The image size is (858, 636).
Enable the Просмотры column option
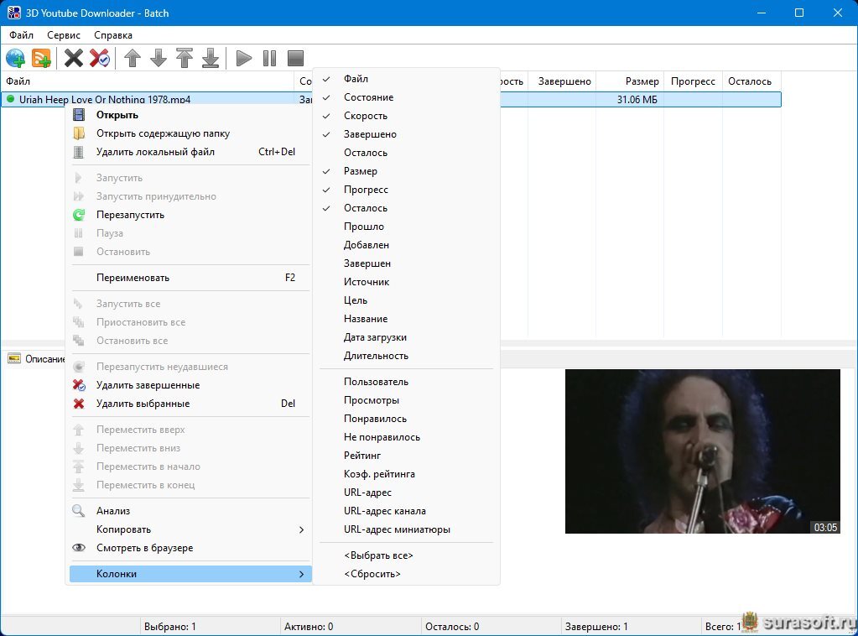(406, 400)
